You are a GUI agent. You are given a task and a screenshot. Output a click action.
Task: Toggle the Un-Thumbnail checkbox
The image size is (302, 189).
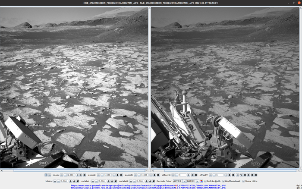click(223, 181)
